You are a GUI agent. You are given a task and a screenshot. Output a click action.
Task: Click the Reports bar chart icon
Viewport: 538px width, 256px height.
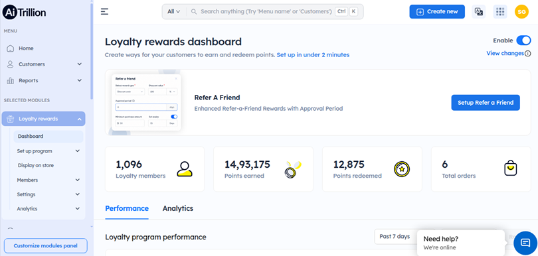[10, 80]
